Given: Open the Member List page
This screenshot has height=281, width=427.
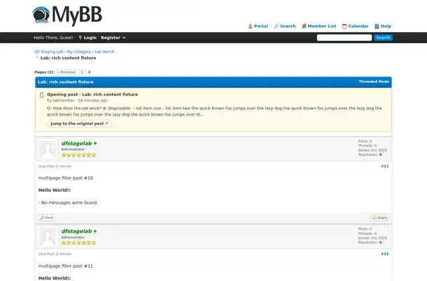Looking at the screenshot, I should (322, 26).
